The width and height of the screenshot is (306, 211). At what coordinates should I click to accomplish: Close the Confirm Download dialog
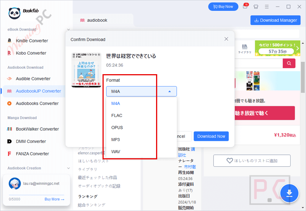point(226,39)
